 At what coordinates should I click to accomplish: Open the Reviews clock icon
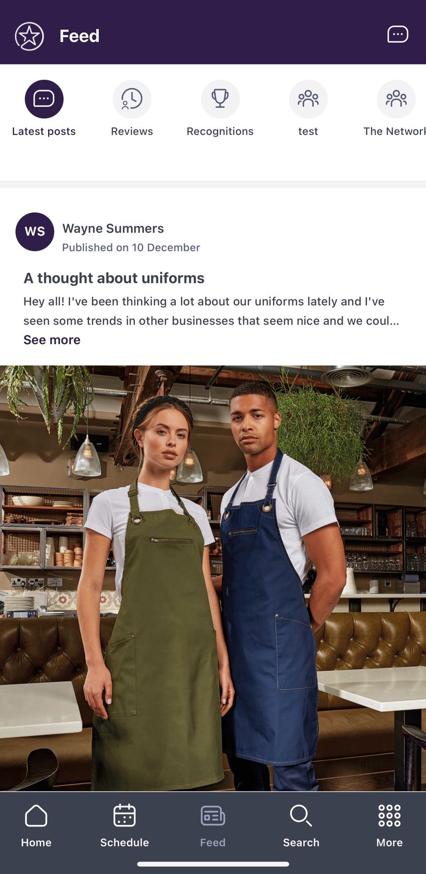[132, 99]
